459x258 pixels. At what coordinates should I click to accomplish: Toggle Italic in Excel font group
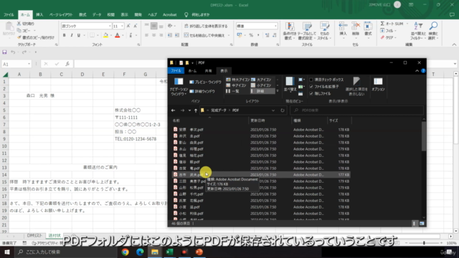[72, 35]
